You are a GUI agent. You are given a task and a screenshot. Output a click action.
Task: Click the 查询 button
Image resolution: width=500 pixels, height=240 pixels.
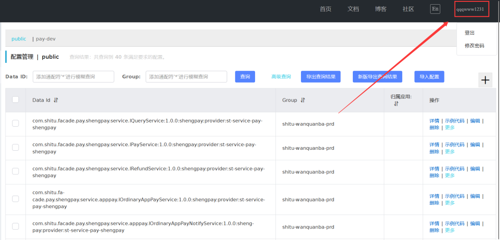(245, 77)
